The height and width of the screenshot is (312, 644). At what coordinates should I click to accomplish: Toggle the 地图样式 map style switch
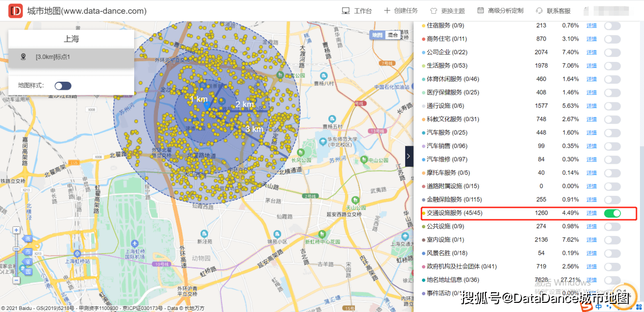pyautogui.click(x=63, y=86)
